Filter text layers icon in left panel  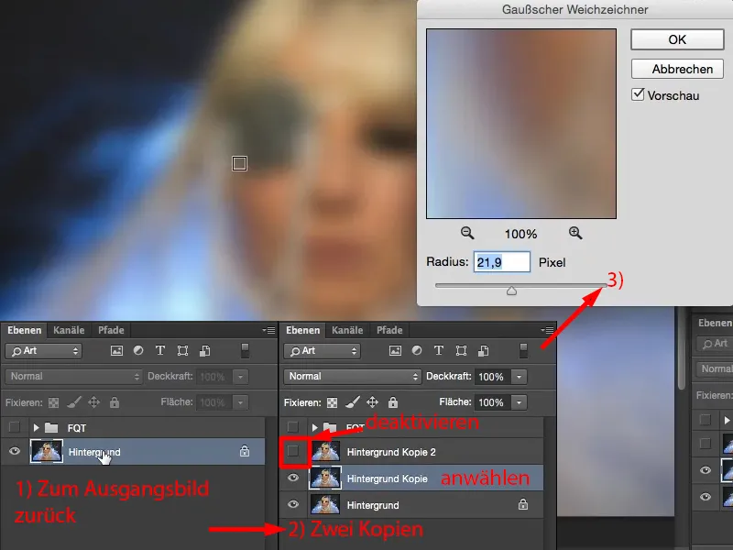click(159, 351)
